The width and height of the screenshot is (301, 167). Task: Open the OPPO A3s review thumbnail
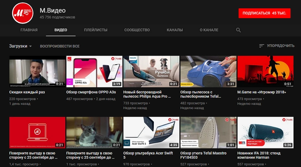click(94, 71)
